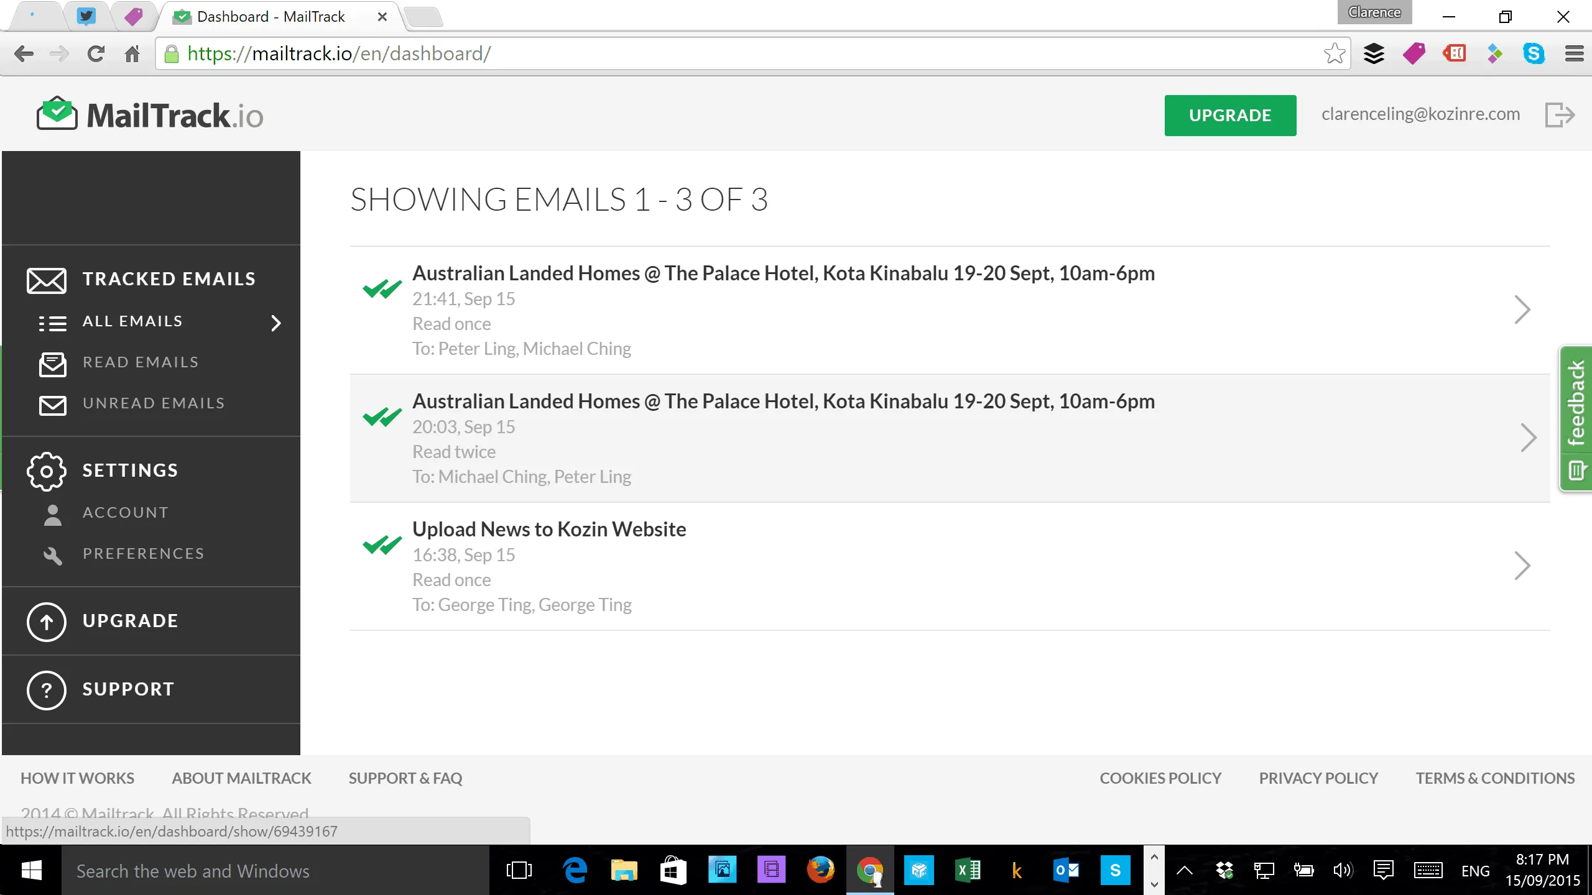This screenshot has width=1592, height=895.
Task: Click 'To: George Ting, George Ting' recipients text
Action: (x=522, y=605)
